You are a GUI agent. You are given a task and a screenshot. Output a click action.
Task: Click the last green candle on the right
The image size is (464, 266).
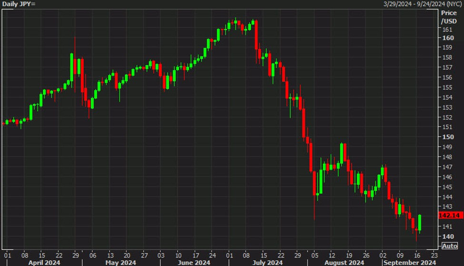tap(420, 222)
